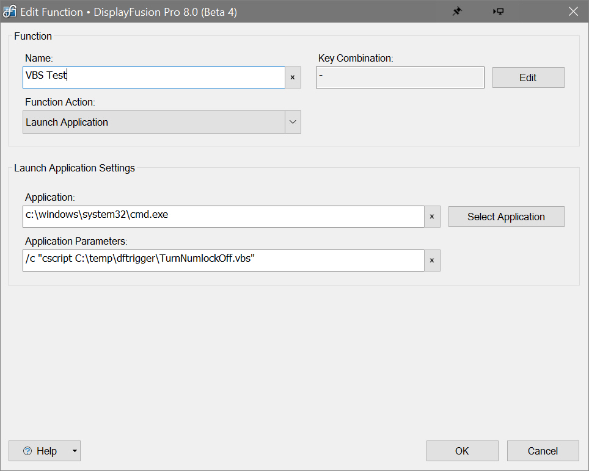The image size is (589, 471).
Task: Clear the Application path with its x button
Action: click(x=432, y=217)
